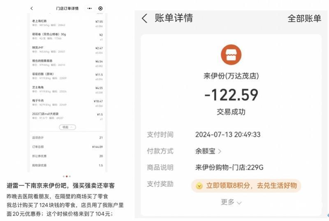This screenshot has width=329, height=221.
Task: Open 余额宝 payment method arrow
Action: [220, 151]
